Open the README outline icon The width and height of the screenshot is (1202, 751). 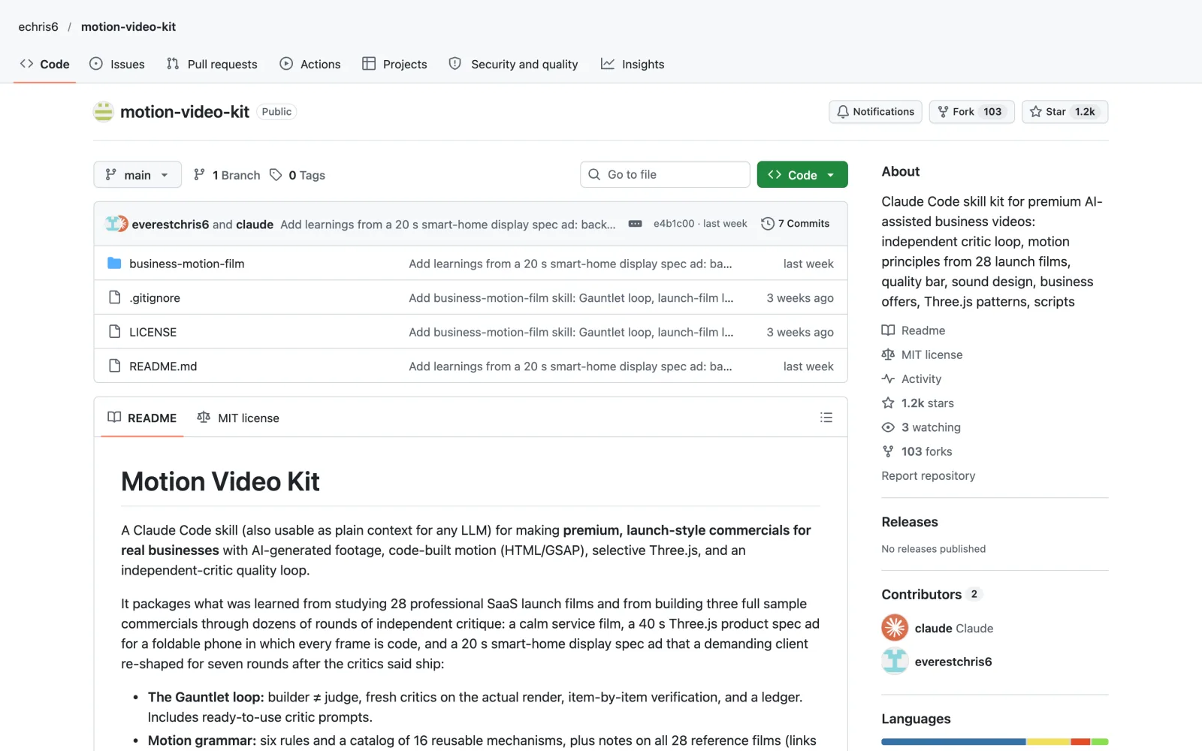pos(826,418)
